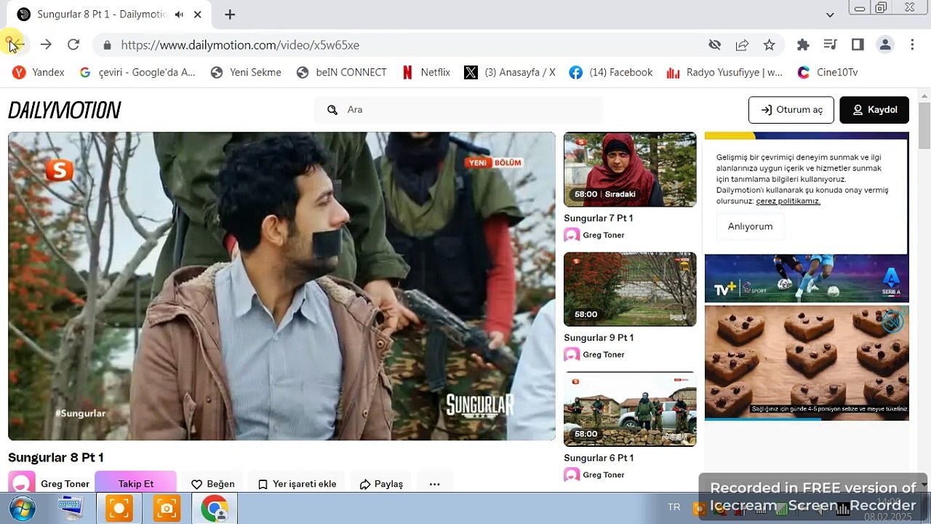Click the Sungurlar 7 Pt 1 title link
The image size is (931, 524).
tap(599, 218)
